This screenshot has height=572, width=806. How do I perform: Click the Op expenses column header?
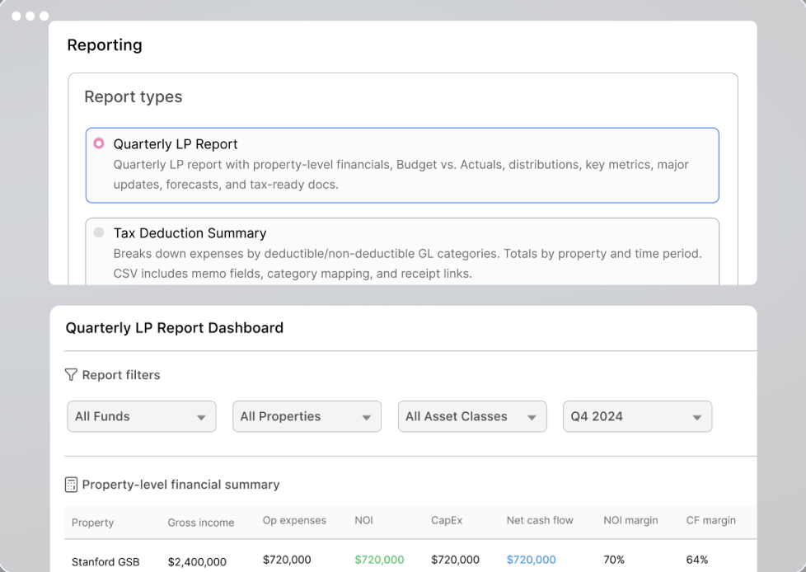[294, 521]
